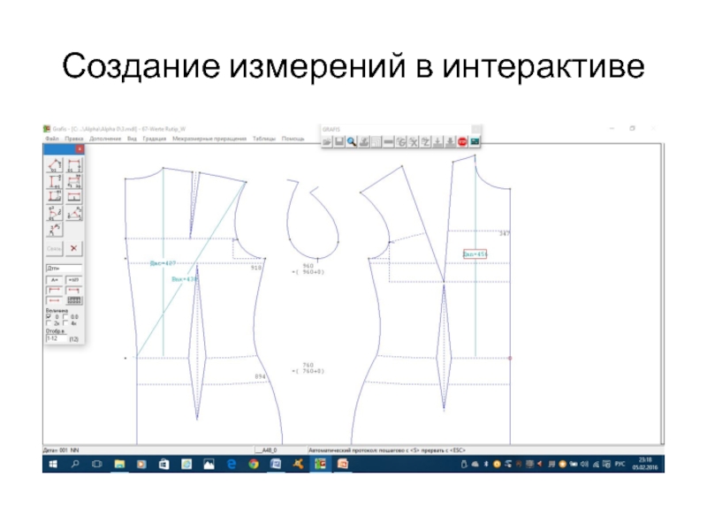Click the A48_0 status bar field
Image resolution: width=707 pixels, height=530 pixels.
tap(270, 450)
